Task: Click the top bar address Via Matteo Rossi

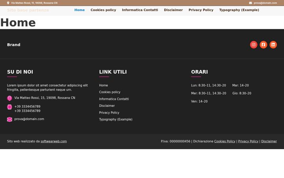Action: pos(34,3)
